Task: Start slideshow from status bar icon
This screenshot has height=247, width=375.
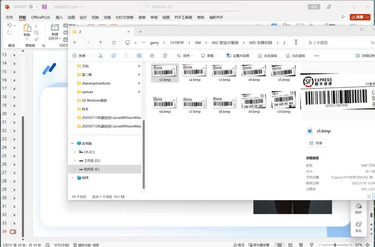Action: pyautogui.click(x=311, y=245)
